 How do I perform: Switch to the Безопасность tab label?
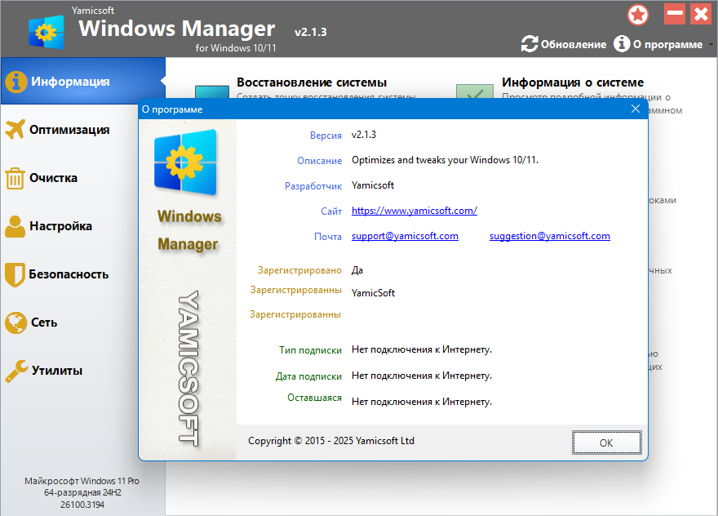[x=69, y=274]
